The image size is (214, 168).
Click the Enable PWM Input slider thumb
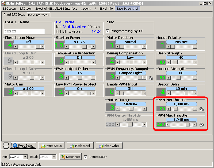pyautogui.click(x=122, y=93)
